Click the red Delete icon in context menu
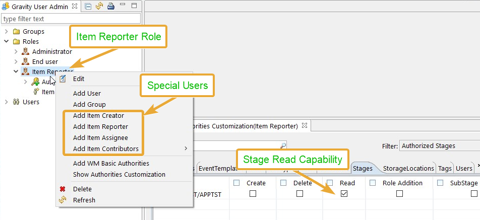The width and height of the screenshot is (480, 220). 63,189
